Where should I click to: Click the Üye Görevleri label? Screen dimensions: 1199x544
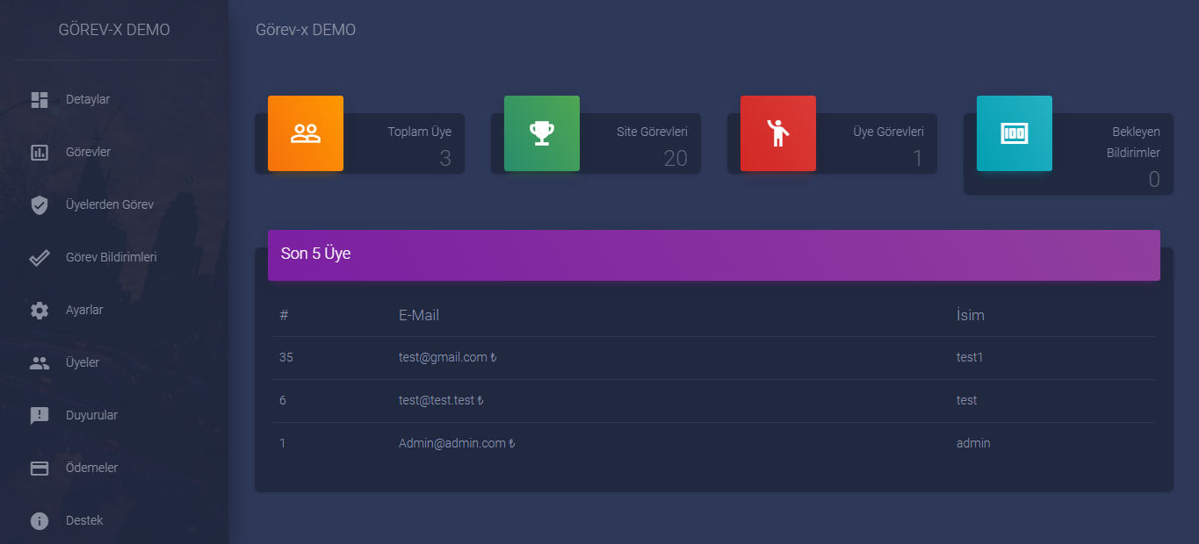pos(889,132)
